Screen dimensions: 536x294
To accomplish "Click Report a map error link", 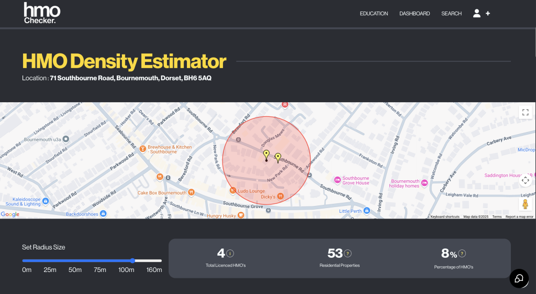I will point(519,216).
